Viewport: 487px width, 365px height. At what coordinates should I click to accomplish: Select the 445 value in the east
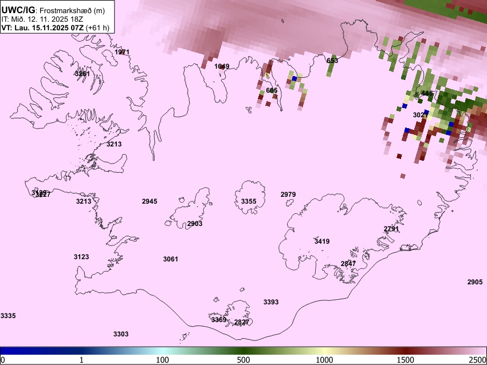point(427,93)
